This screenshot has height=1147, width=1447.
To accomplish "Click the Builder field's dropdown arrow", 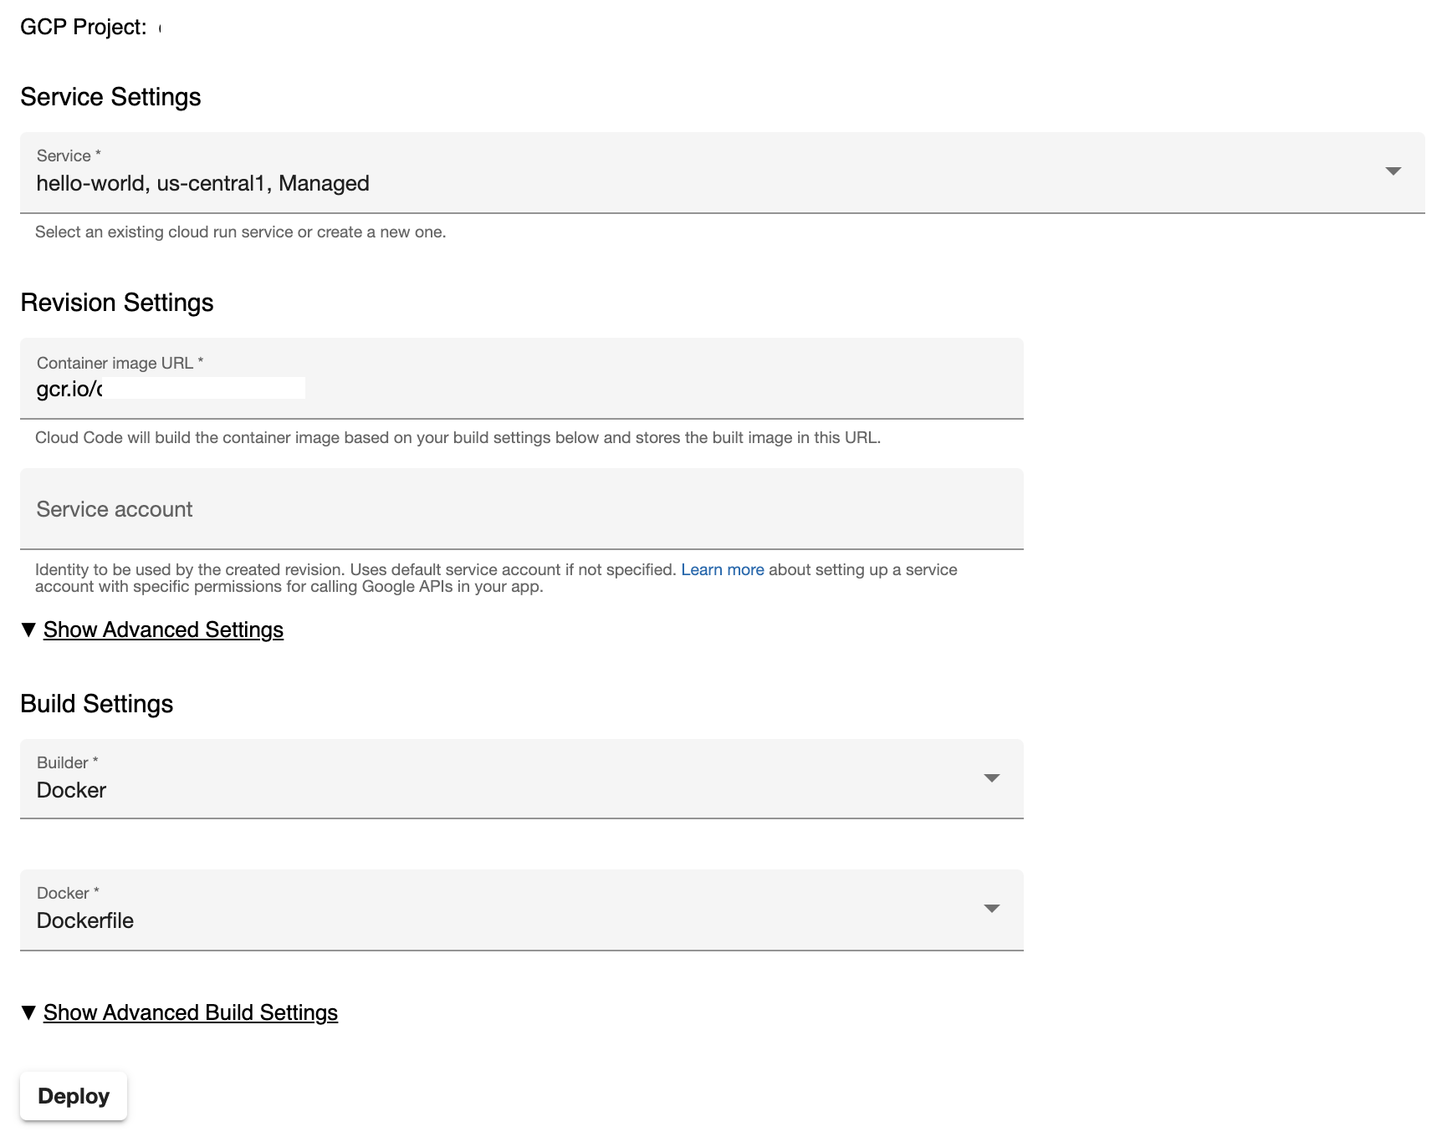I will [x=991, y=778].
